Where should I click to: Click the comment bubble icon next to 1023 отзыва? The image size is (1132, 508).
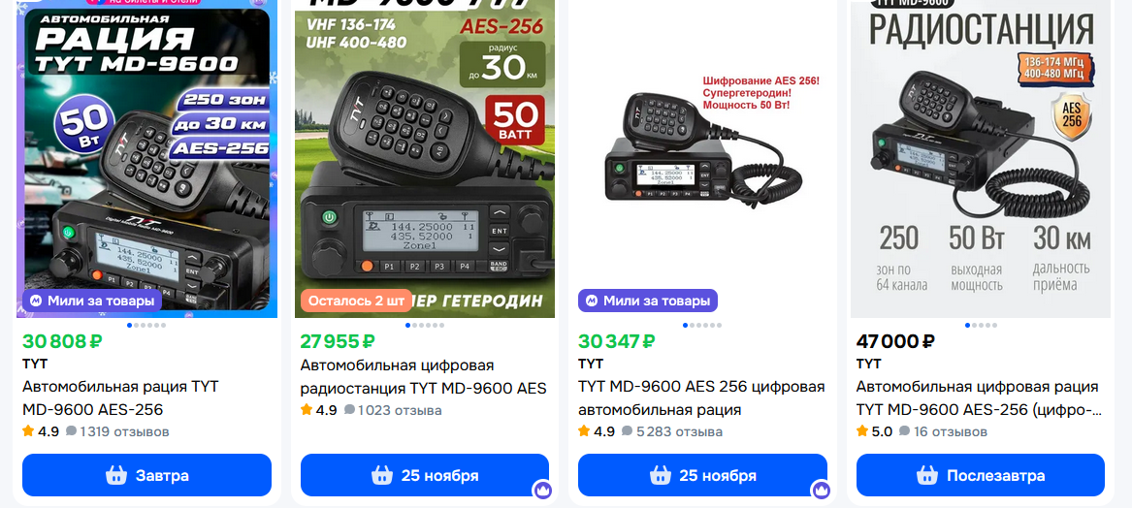click(x=349, y=411)
